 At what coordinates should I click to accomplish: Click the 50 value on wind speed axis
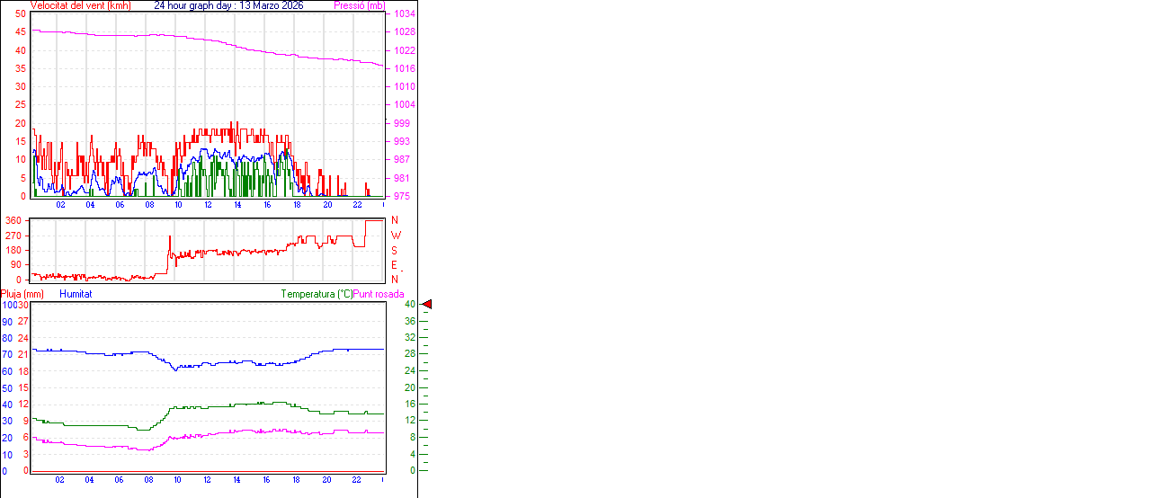coord(21,14)
